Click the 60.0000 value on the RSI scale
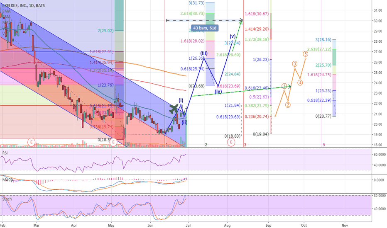This screenshot has height=228, width=387. pyautogui.click(x=379, y=155)
